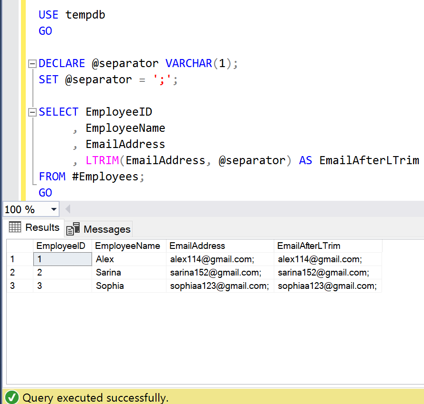Click the editor's left scroll arrow

point(67,209)
